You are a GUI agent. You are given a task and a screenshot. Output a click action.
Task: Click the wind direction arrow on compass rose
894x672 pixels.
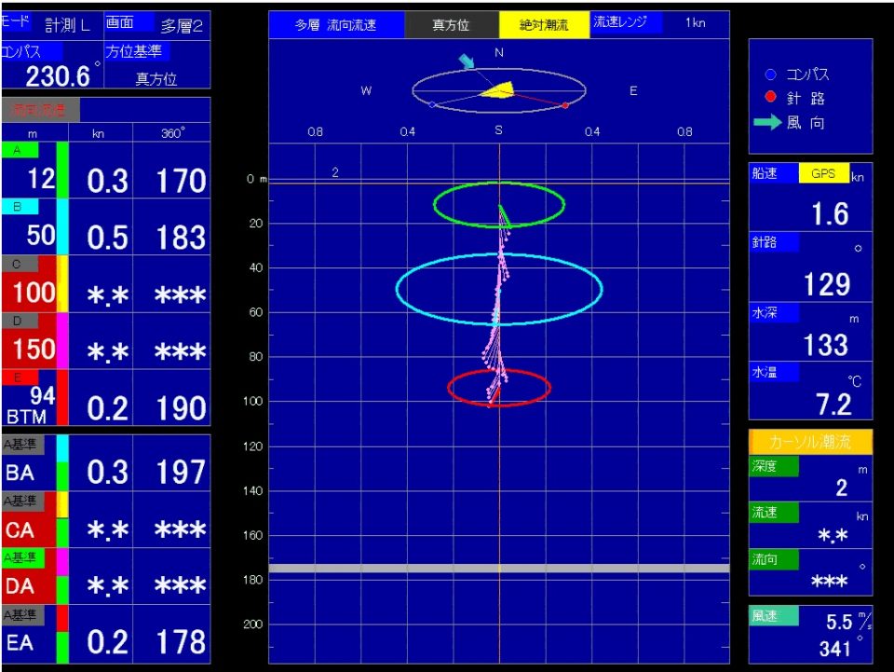point(467,62)
